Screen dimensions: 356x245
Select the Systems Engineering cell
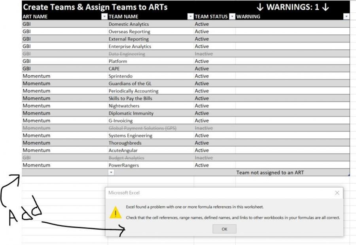[151, 135]
